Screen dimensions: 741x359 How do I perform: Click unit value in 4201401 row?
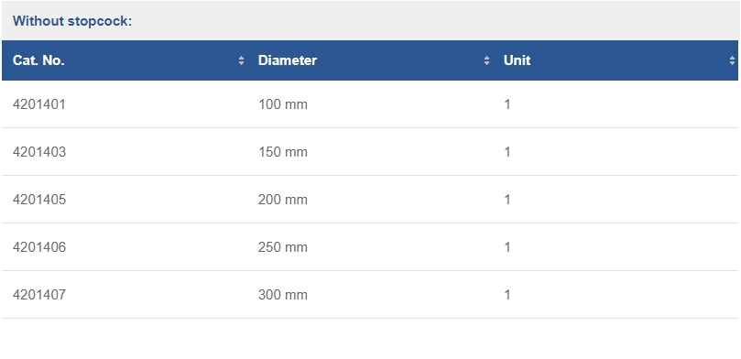[507, 104]
